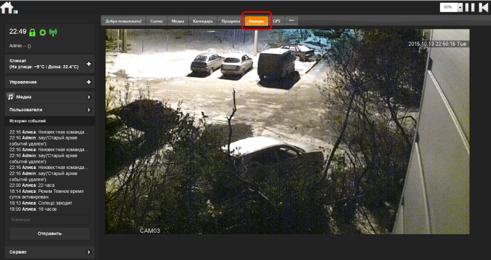
Task: Click the Пользователи label
Action: [x=26, y=110]
